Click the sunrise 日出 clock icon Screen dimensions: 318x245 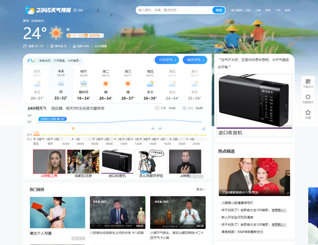click(x=185, y=108)
